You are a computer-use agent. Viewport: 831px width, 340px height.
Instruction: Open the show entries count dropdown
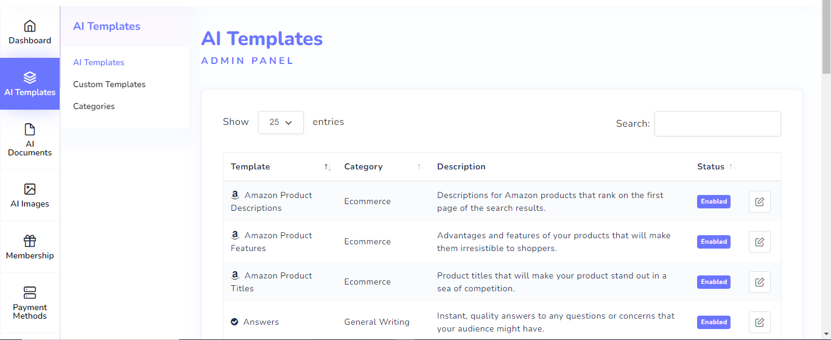coord(281,122)
